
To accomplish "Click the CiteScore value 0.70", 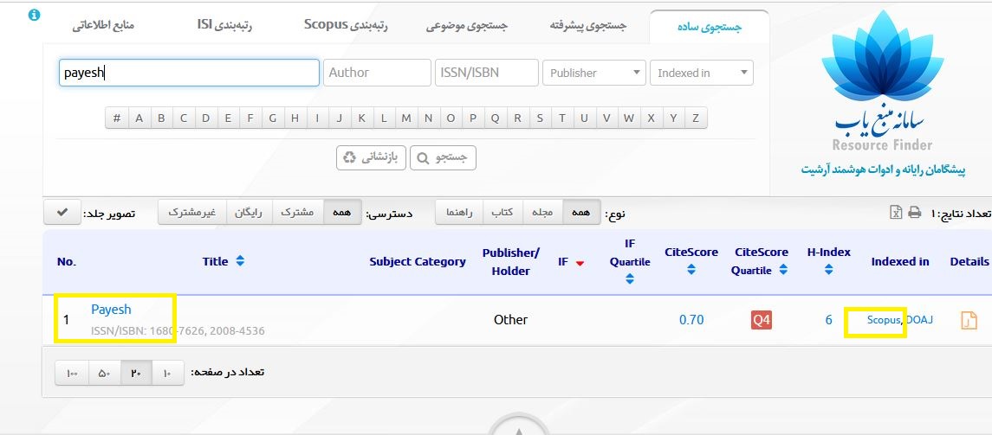I will point(691,320).
